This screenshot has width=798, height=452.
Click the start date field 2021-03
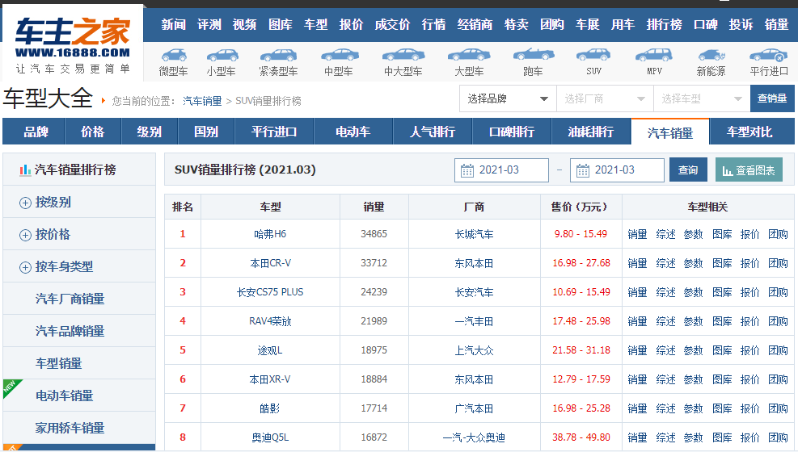tap(501, 170)
